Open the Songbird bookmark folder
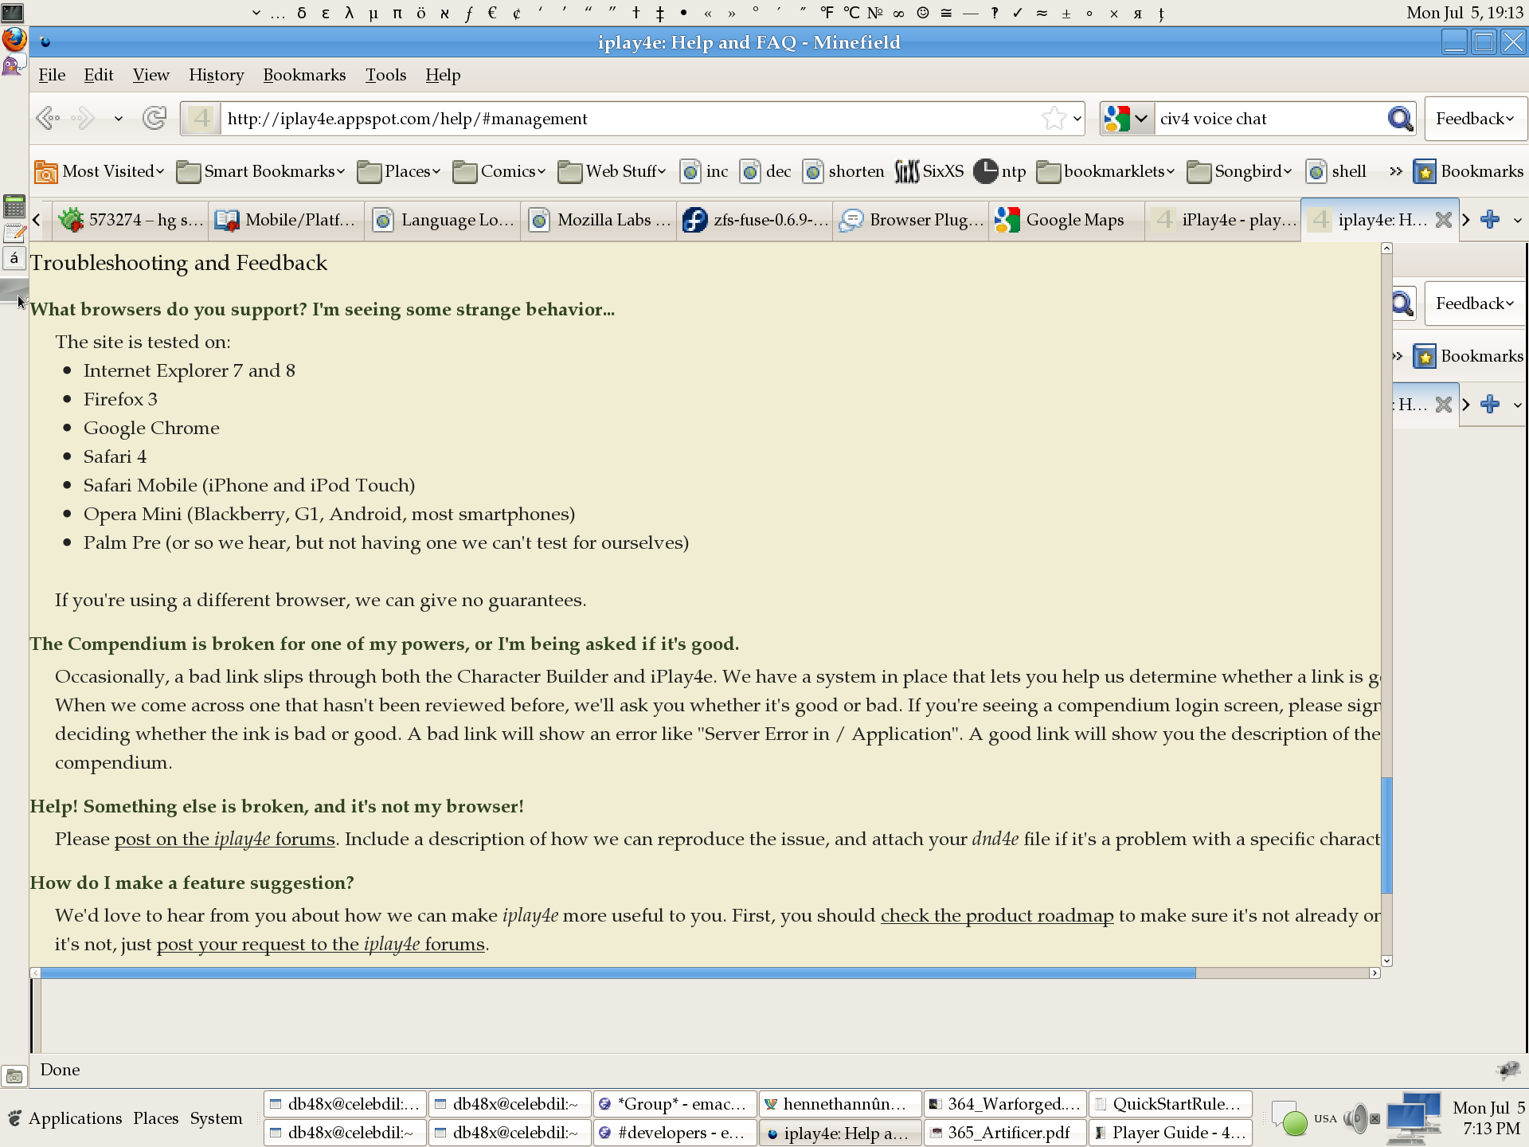 1239,171
